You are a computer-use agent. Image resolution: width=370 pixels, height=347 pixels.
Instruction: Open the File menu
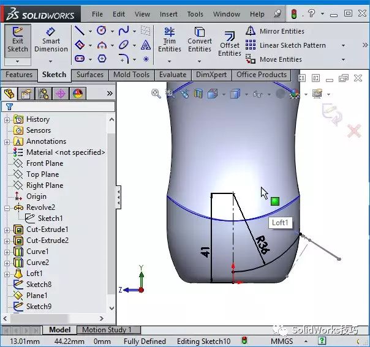point(97,14)
